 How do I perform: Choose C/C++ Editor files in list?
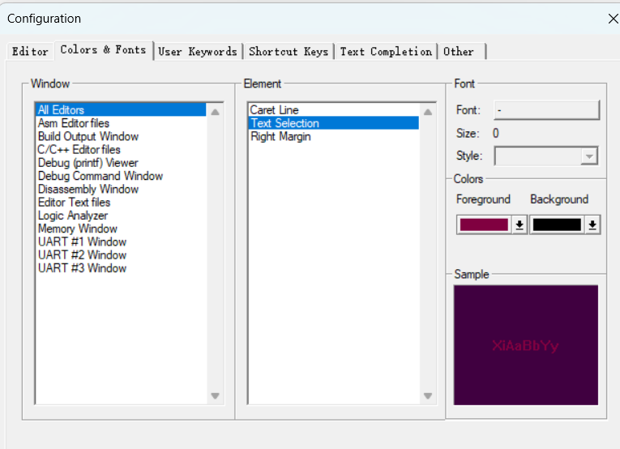coord(79,149)
